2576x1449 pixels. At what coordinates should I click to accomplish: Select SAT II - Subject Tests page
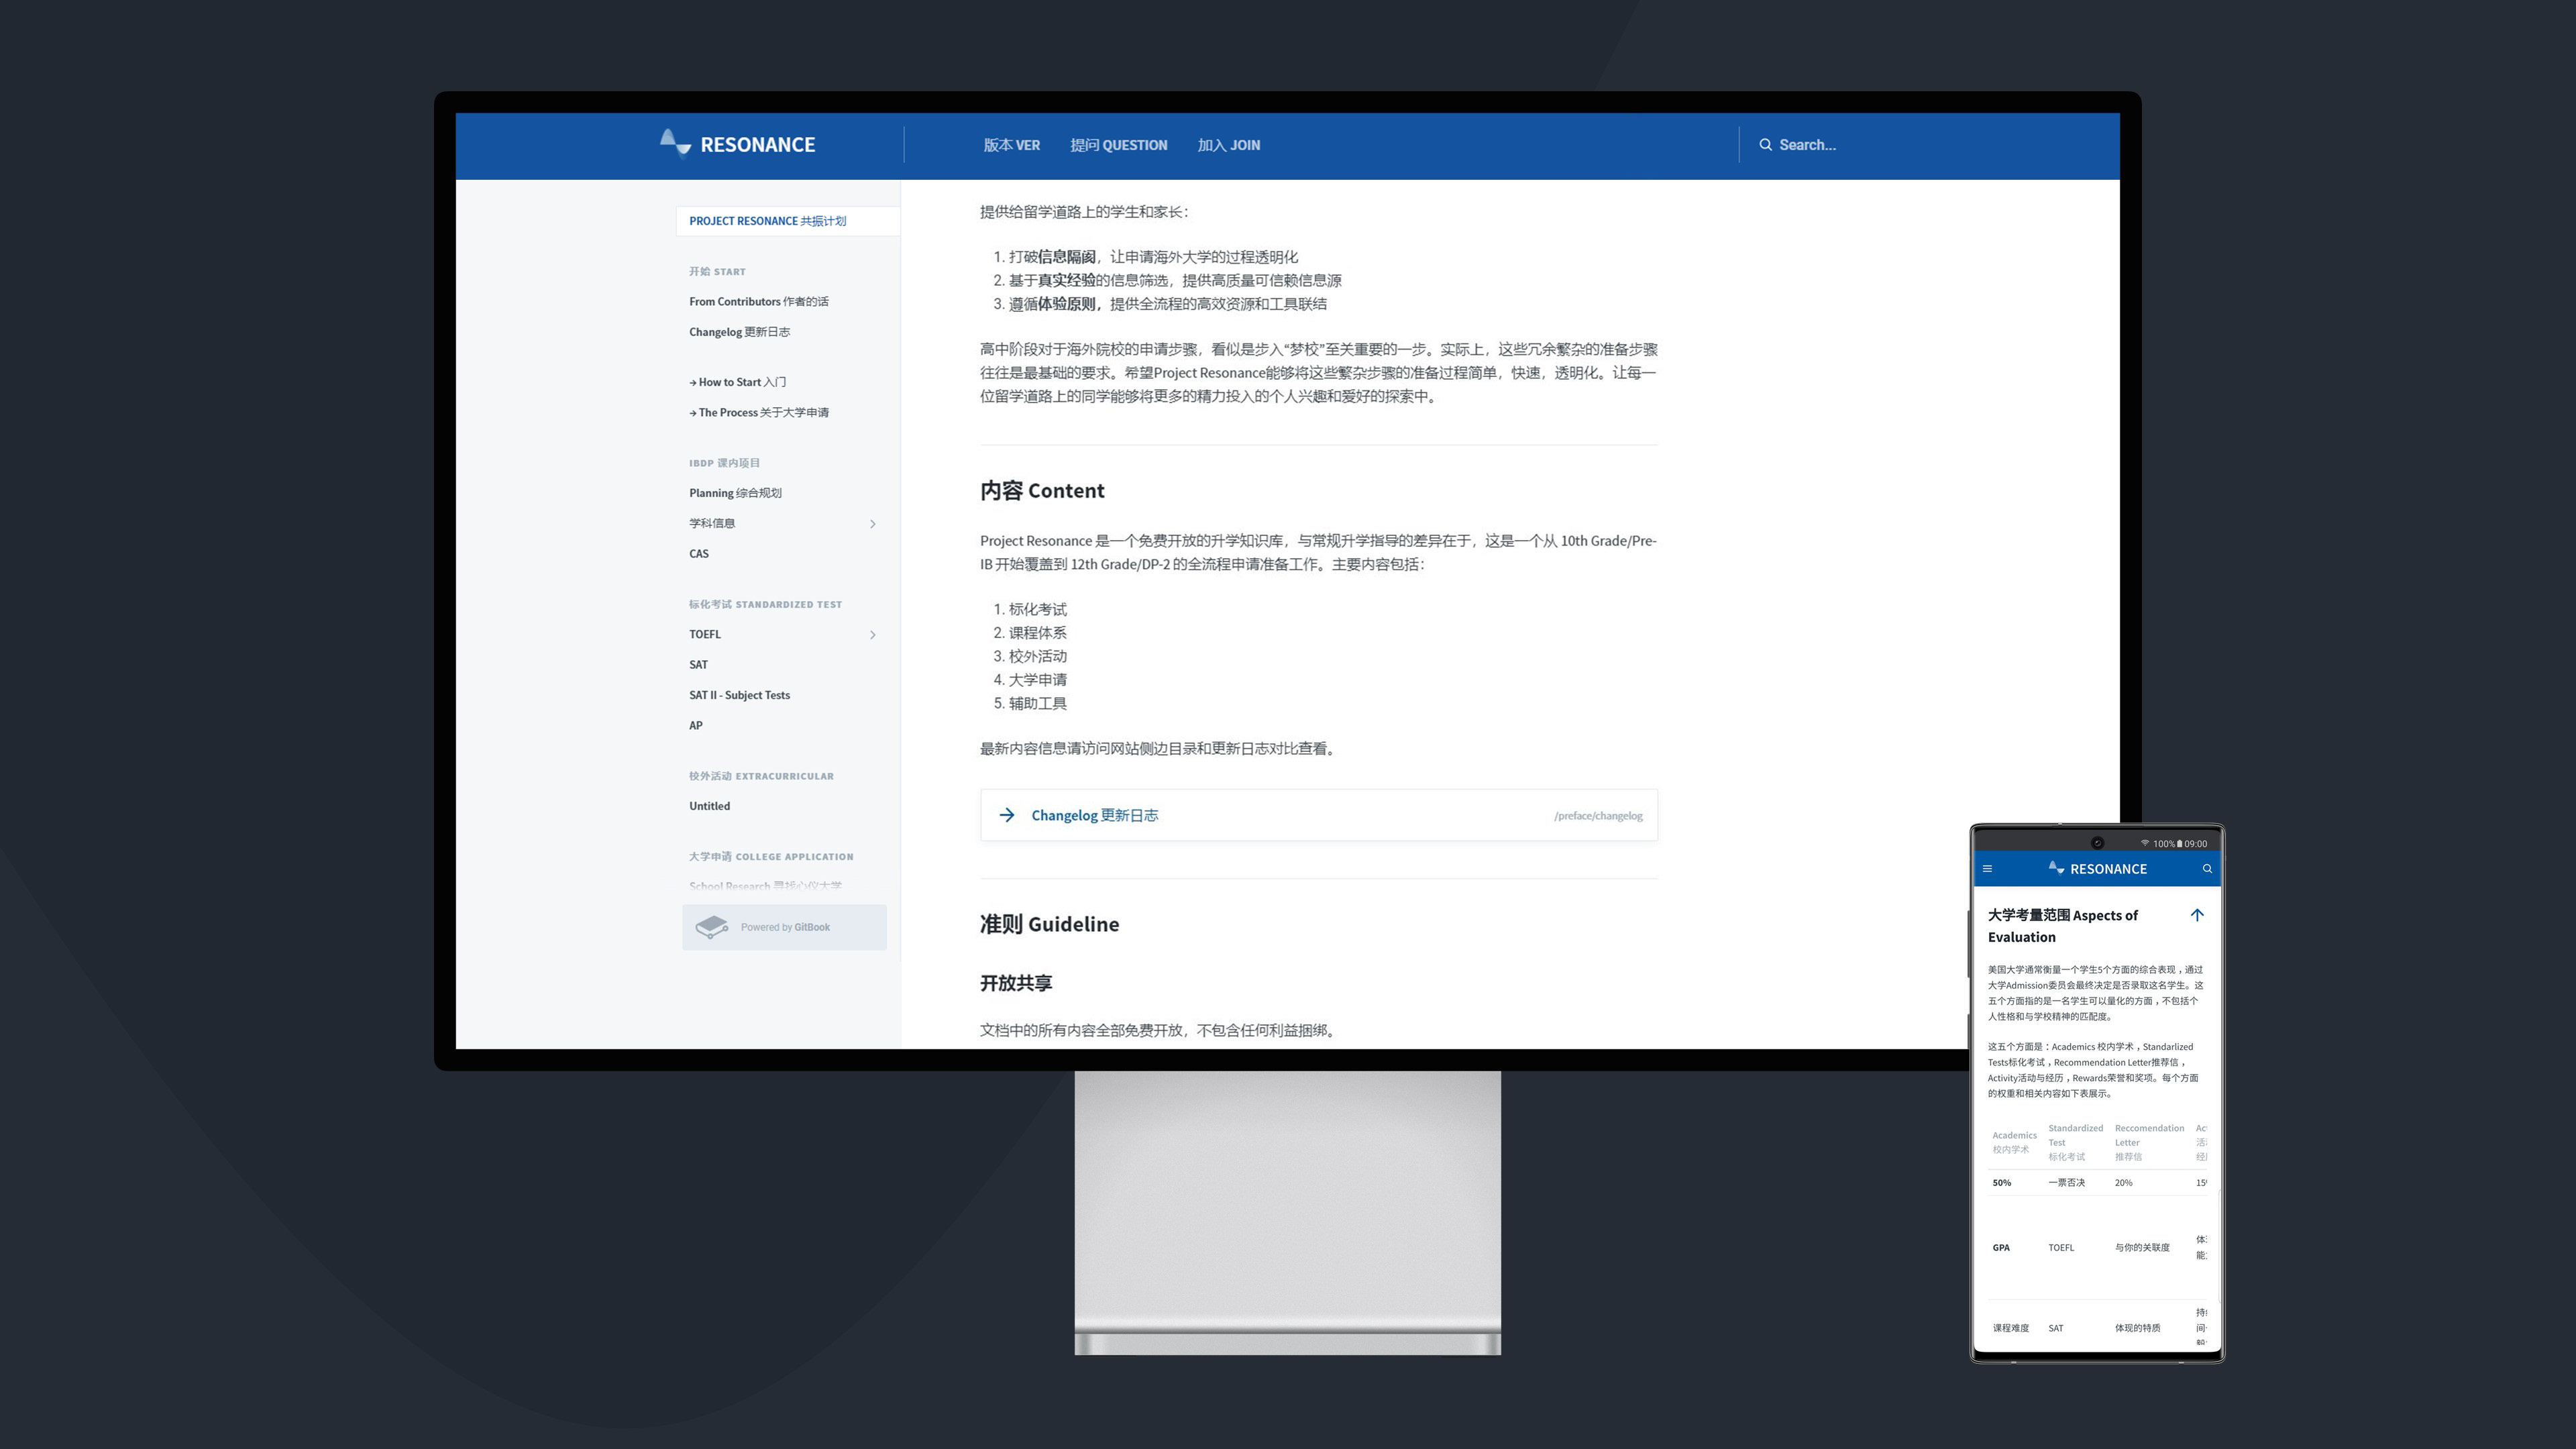[x=739, y=695]
